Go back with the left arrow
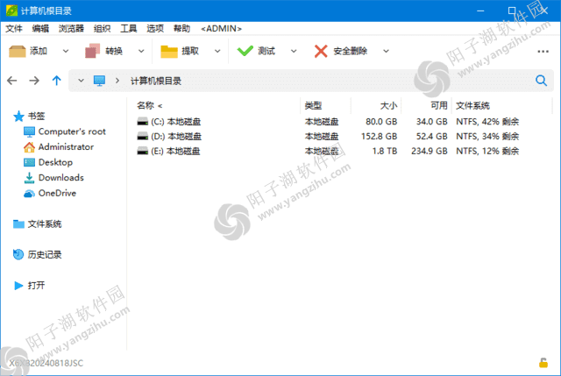This screenshot has width=561, height=376. coord(11,81)
